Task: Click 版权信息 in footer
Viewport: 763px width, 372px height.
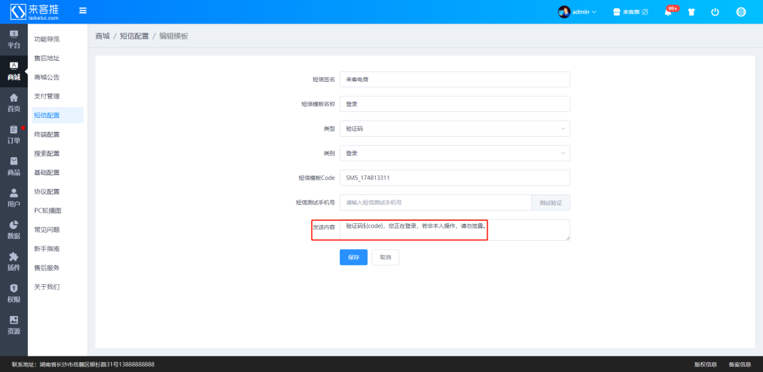Action: point(705,365)
